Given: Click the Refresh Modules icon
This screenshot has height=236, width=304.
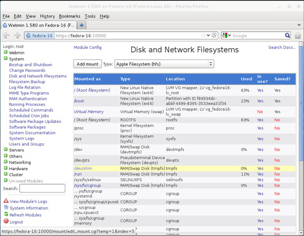Looking at the screenshot, I should pos(6,214).
